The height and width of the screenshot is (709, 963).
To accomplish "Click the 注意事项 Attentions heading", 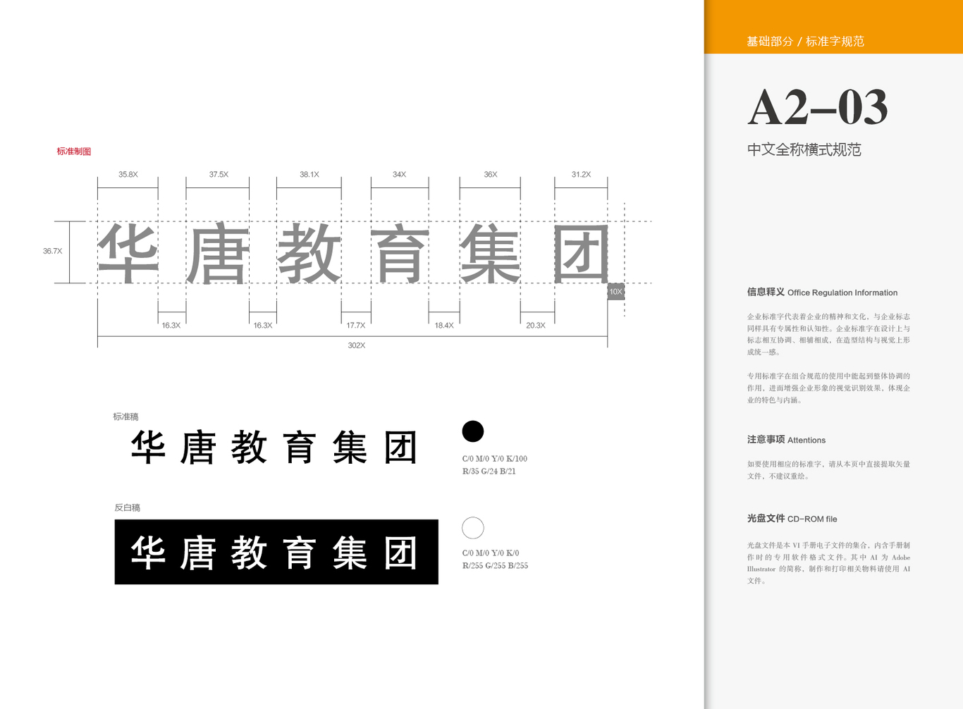I will coord(786,440).
